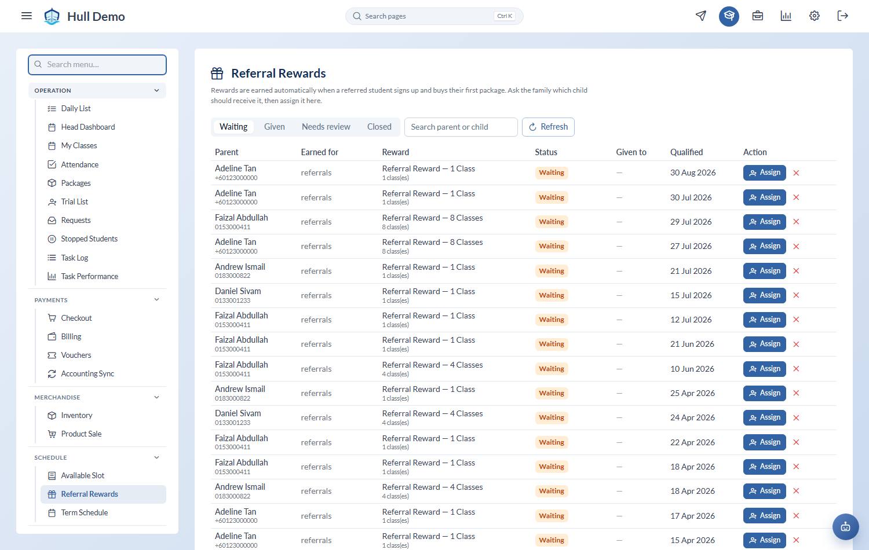Viewport: 869px width, 550px height.
Task: Dismiss reward dated 17 Apr 2026
Action: coord(796,516)
